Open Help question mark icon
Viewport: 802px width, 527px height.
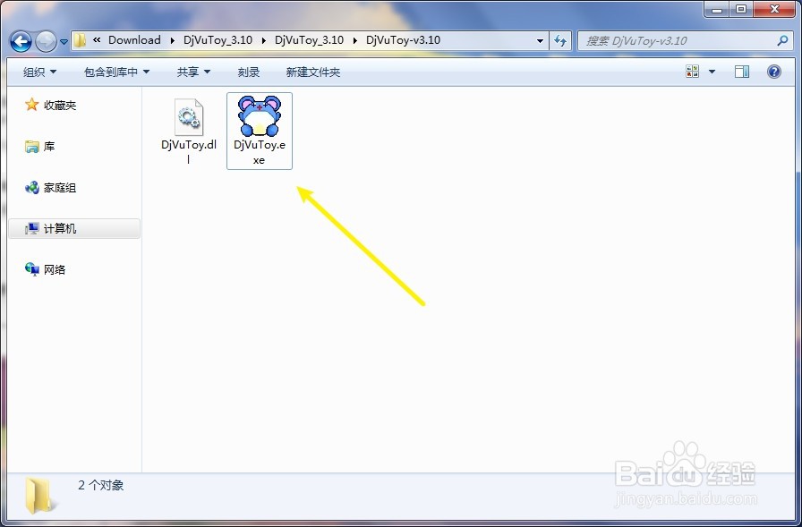(x=774, y=72)
